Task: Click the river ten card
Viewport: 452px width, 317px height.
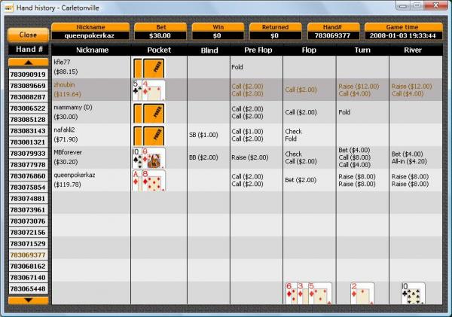Action: click(413, 293)
